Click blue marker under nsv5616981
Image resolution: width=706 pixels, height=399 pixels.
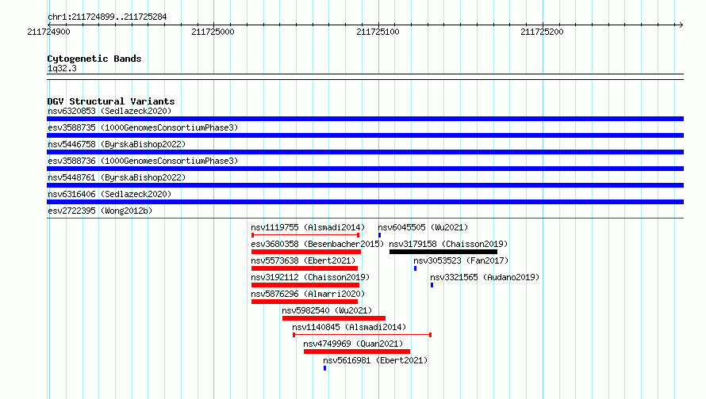(x=324, y=368)
